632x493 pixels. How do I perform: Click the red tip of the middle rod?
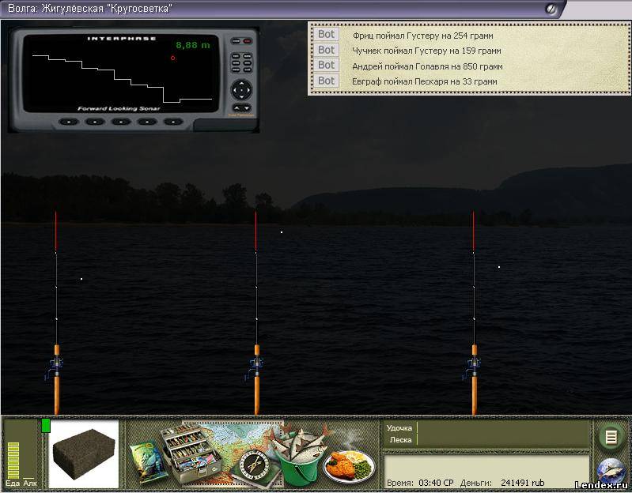[255, 231]
